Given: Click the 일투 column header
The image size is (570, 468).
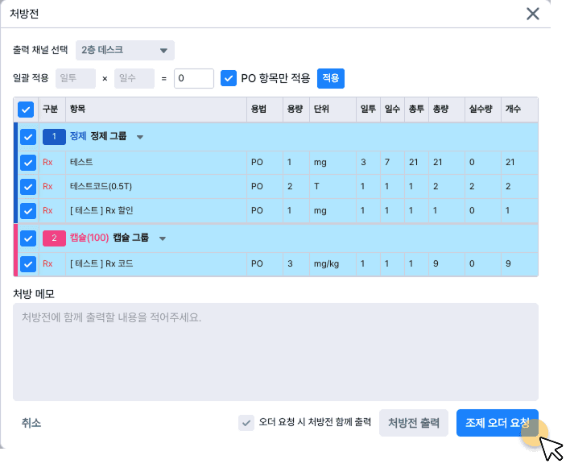Looking at the screenshot, I should [368, 109].
